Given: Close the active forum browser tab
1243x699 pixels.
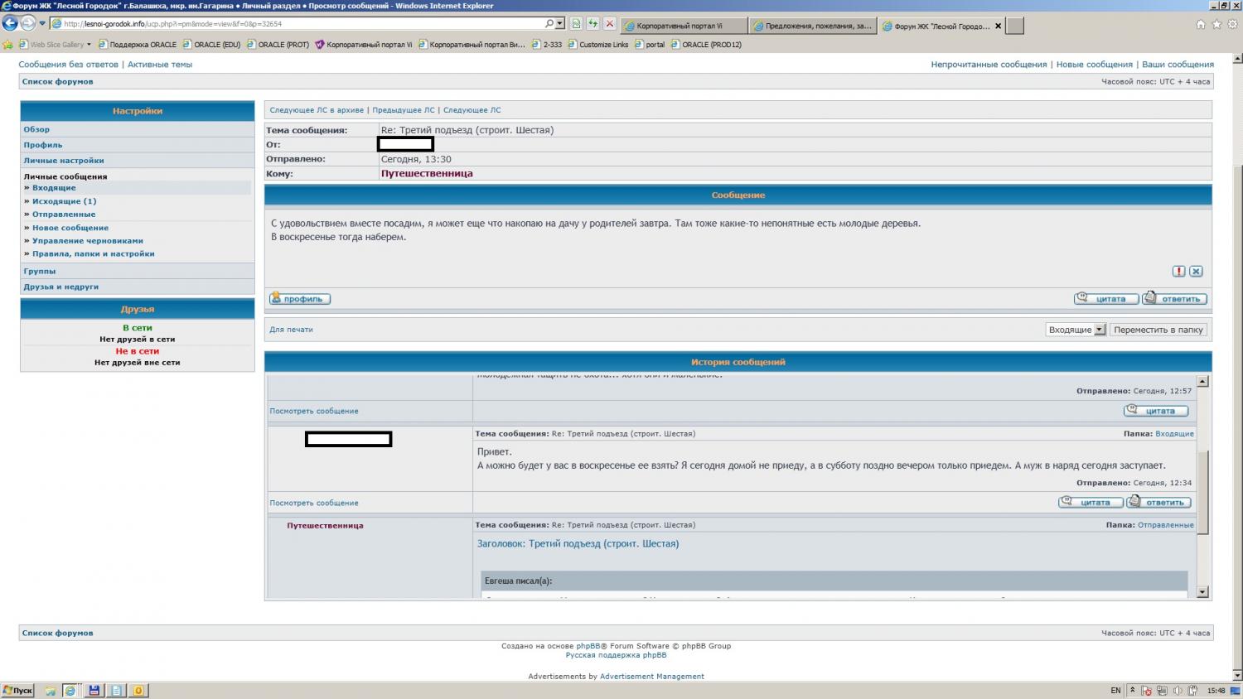Looking at the screenshot, I should point(998,26).
